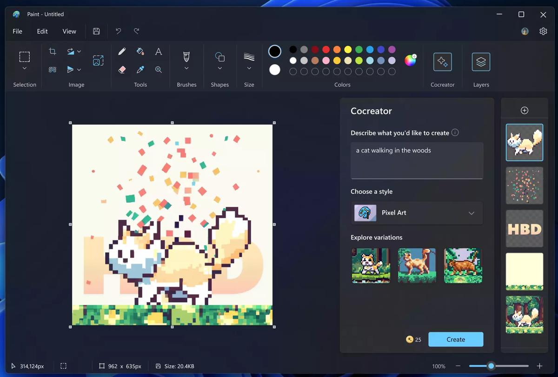Click the Size line-thickness icon
Screen dimensions: 558x377
click(x=249, y=57)
